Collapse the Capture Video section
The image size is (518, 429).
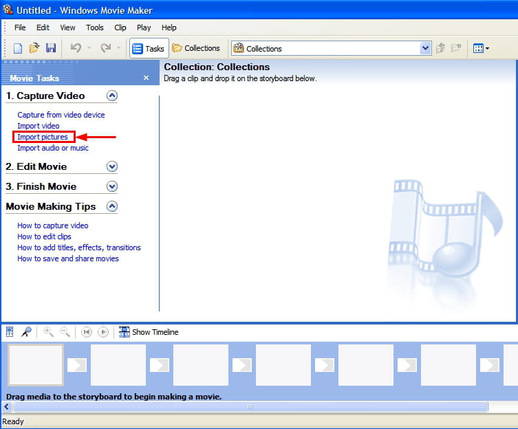pos(112,96)
